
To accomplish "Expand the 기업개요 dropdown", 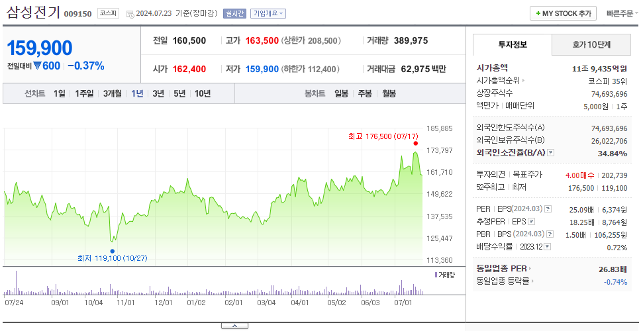I will pyautogui.click(x=268, y=13).
